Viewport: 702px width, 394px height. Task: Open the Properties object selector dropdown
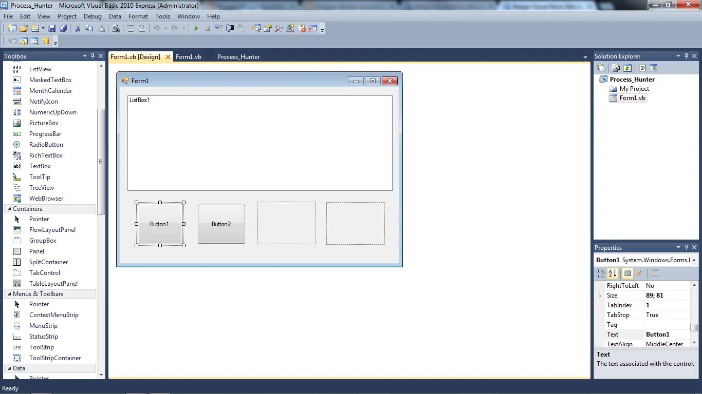click(694, 260)
